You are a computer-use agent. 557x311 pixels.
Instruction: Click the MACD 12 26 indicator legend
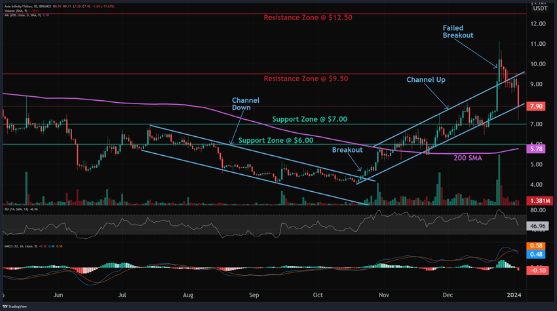pos(20,246)
